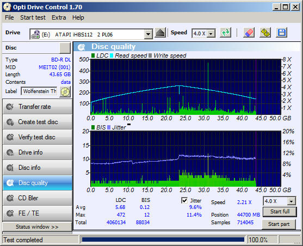Open the toolbar Speed 4.0 X dropdown
The image size is (303, 246).
pos(211,34)
